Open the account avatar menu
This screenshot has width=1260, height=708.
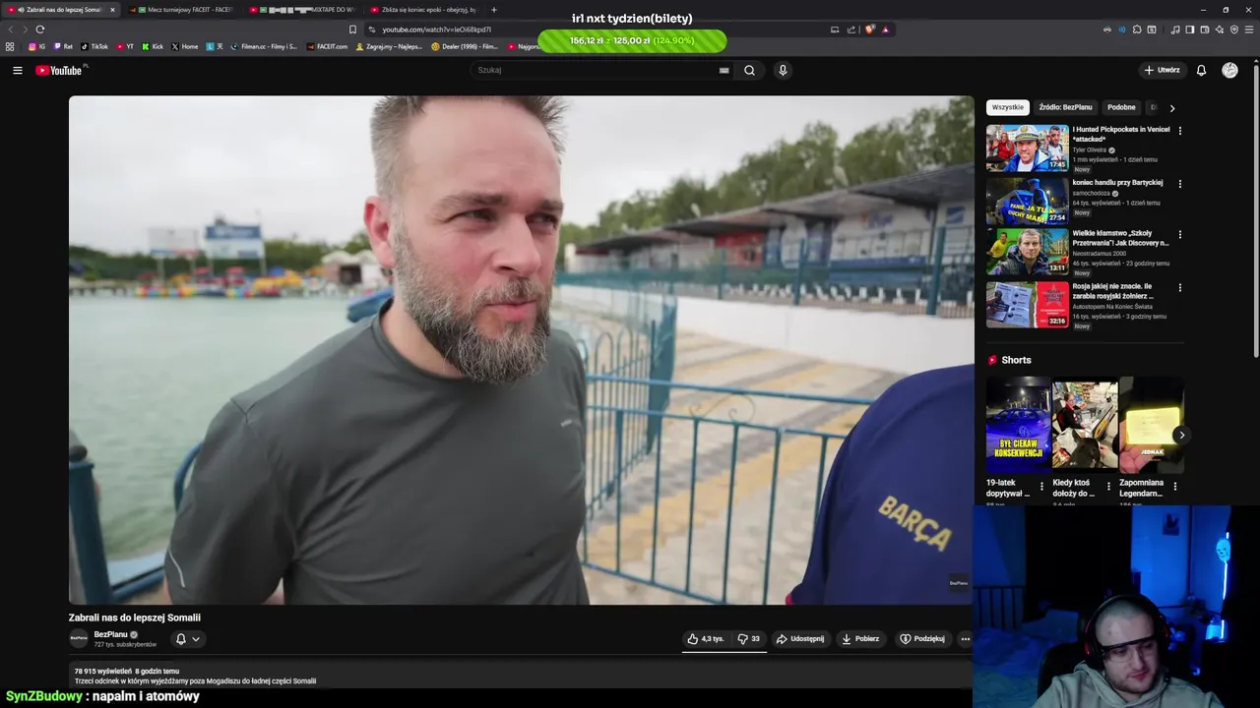coord(1229,70)
